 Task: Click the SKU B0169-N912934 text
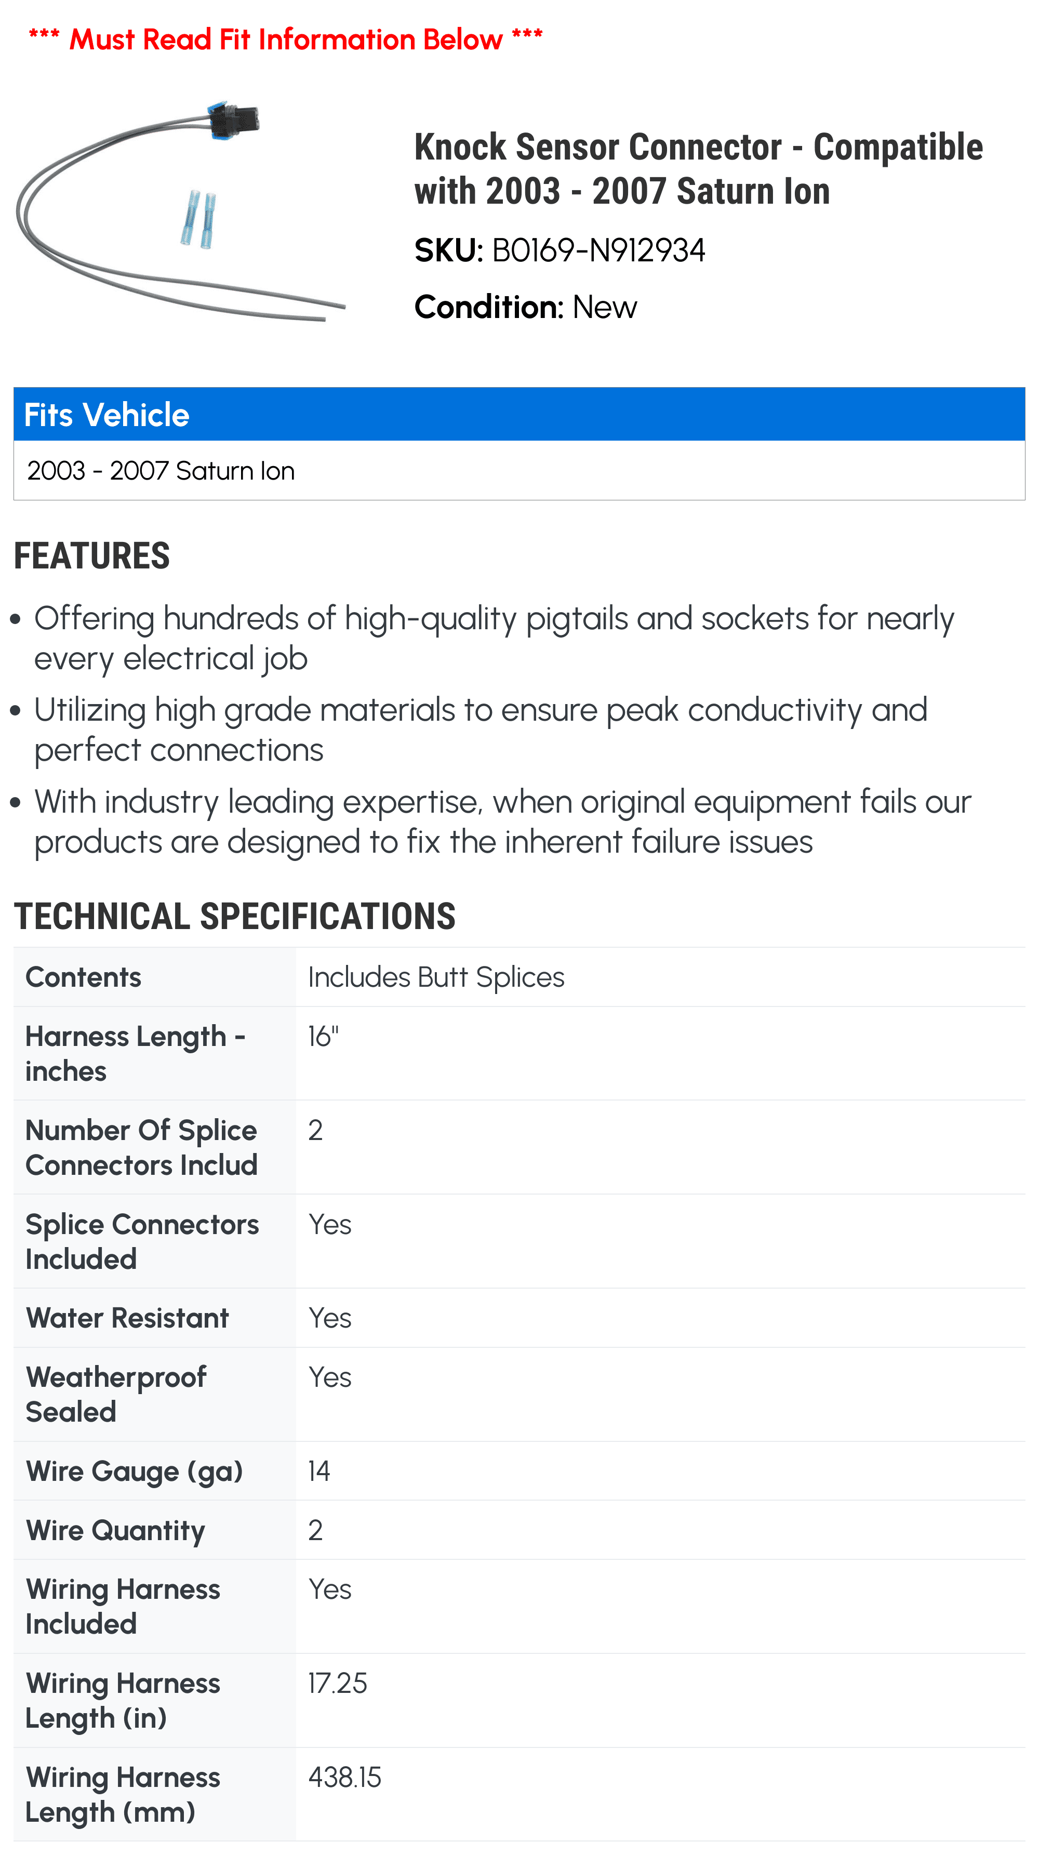[x=560, y=250]
